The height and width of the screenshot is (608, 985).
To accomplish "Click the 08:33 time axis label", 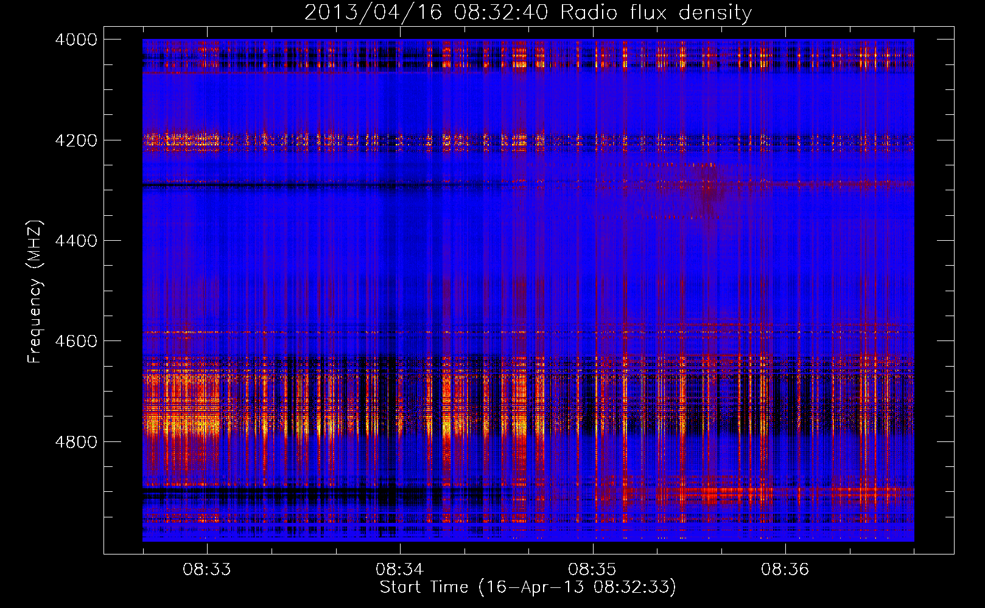I will click(x=207, y=569).
